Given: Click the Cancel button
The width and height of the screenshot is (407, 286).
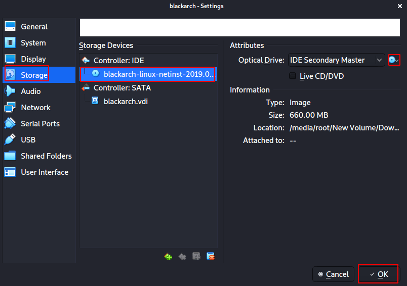Looking at the screenshot, I should (x=333, y=274).
